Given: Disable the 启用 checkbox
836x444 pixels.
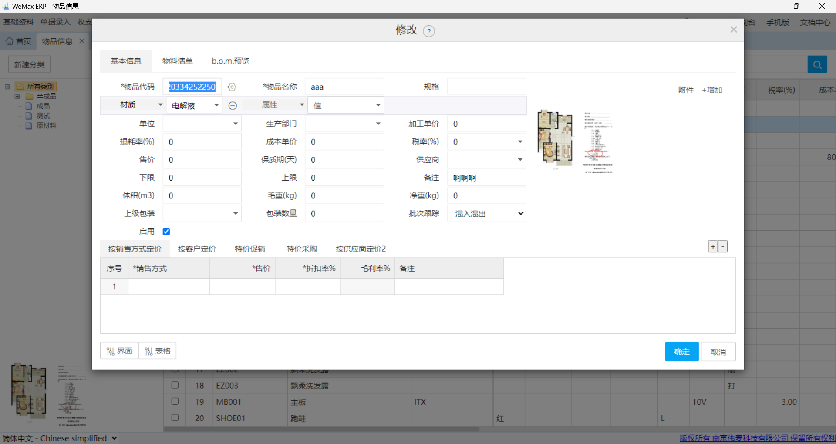Looking at the screenshot, I should (166, 231).
